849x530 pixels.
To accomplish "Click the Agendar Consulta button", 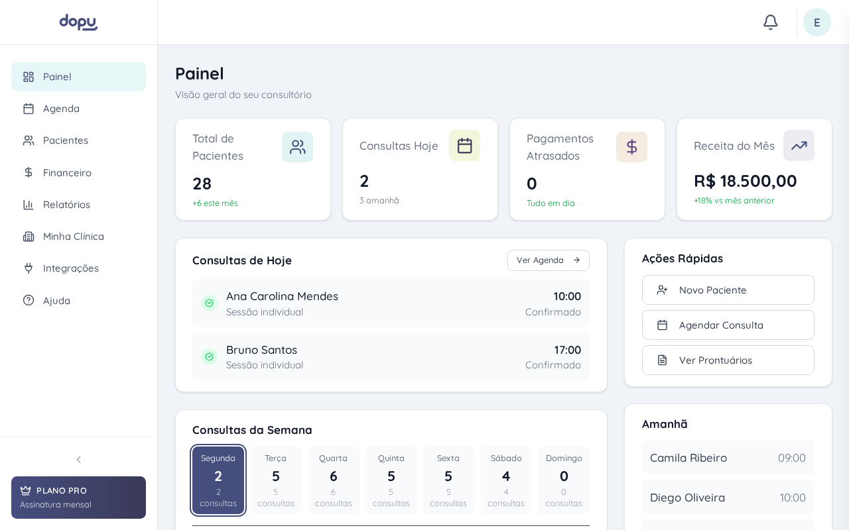I will (728, 325).
